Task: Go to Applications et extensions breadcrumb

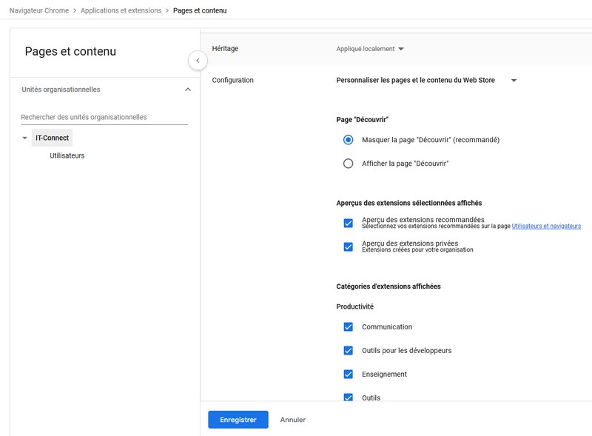Action: coord(121,11)
